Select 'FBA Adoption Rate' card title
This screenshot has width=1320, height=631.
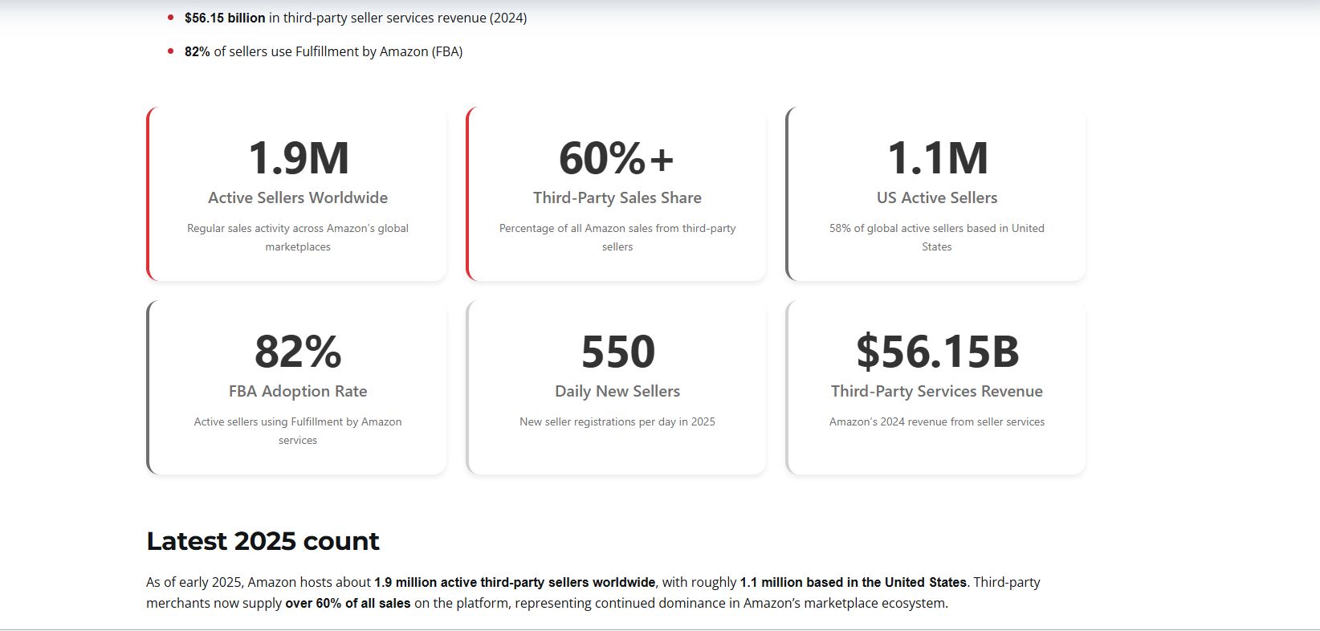tap(298, 391)
